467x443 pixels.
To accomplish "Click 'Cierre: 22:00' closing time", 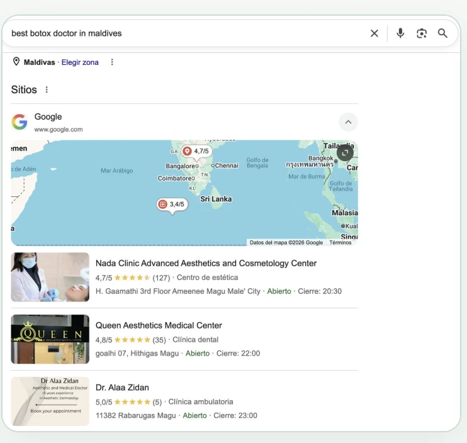I will point(238,354).
